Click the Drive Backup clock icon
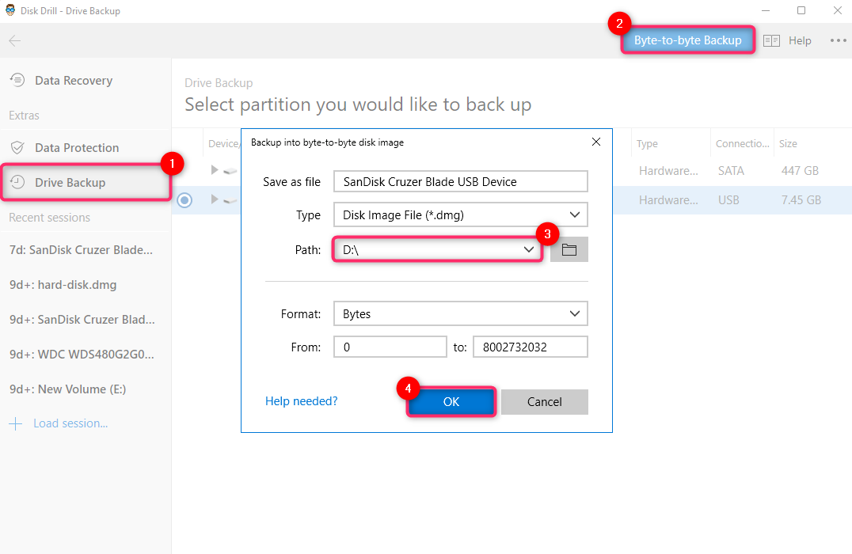The height and width of the screenshot is (554, 852). [x=17, y=183]
